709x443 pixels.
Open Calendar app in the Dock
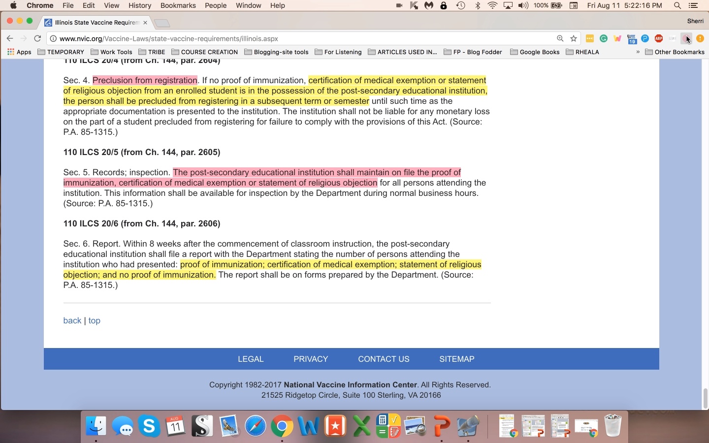coord(176,426)
